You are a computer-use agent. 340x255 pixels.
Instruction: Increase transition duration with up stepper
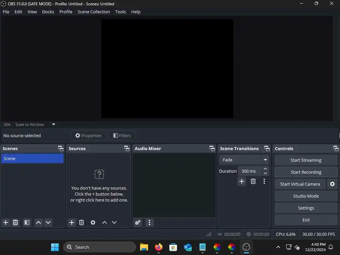[265, 169]
